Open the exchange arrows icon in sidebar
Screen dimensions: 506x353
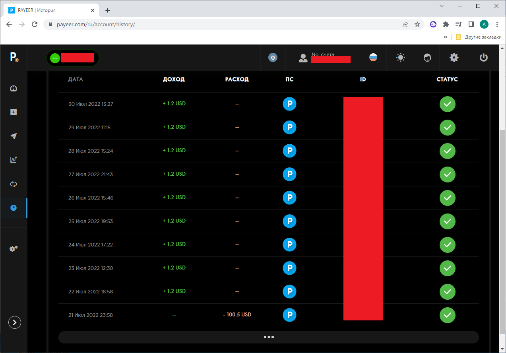(14, 184)
